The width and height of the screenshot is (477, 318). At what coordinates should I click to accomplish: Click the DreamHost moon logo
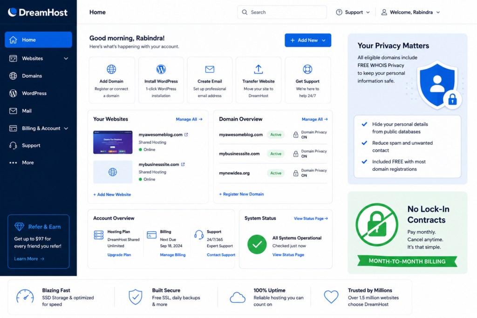click(12, 12)
